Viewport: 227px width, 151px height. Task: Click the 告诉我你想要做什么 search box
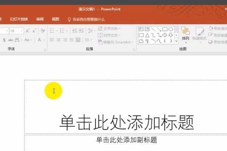click(86, 19)
